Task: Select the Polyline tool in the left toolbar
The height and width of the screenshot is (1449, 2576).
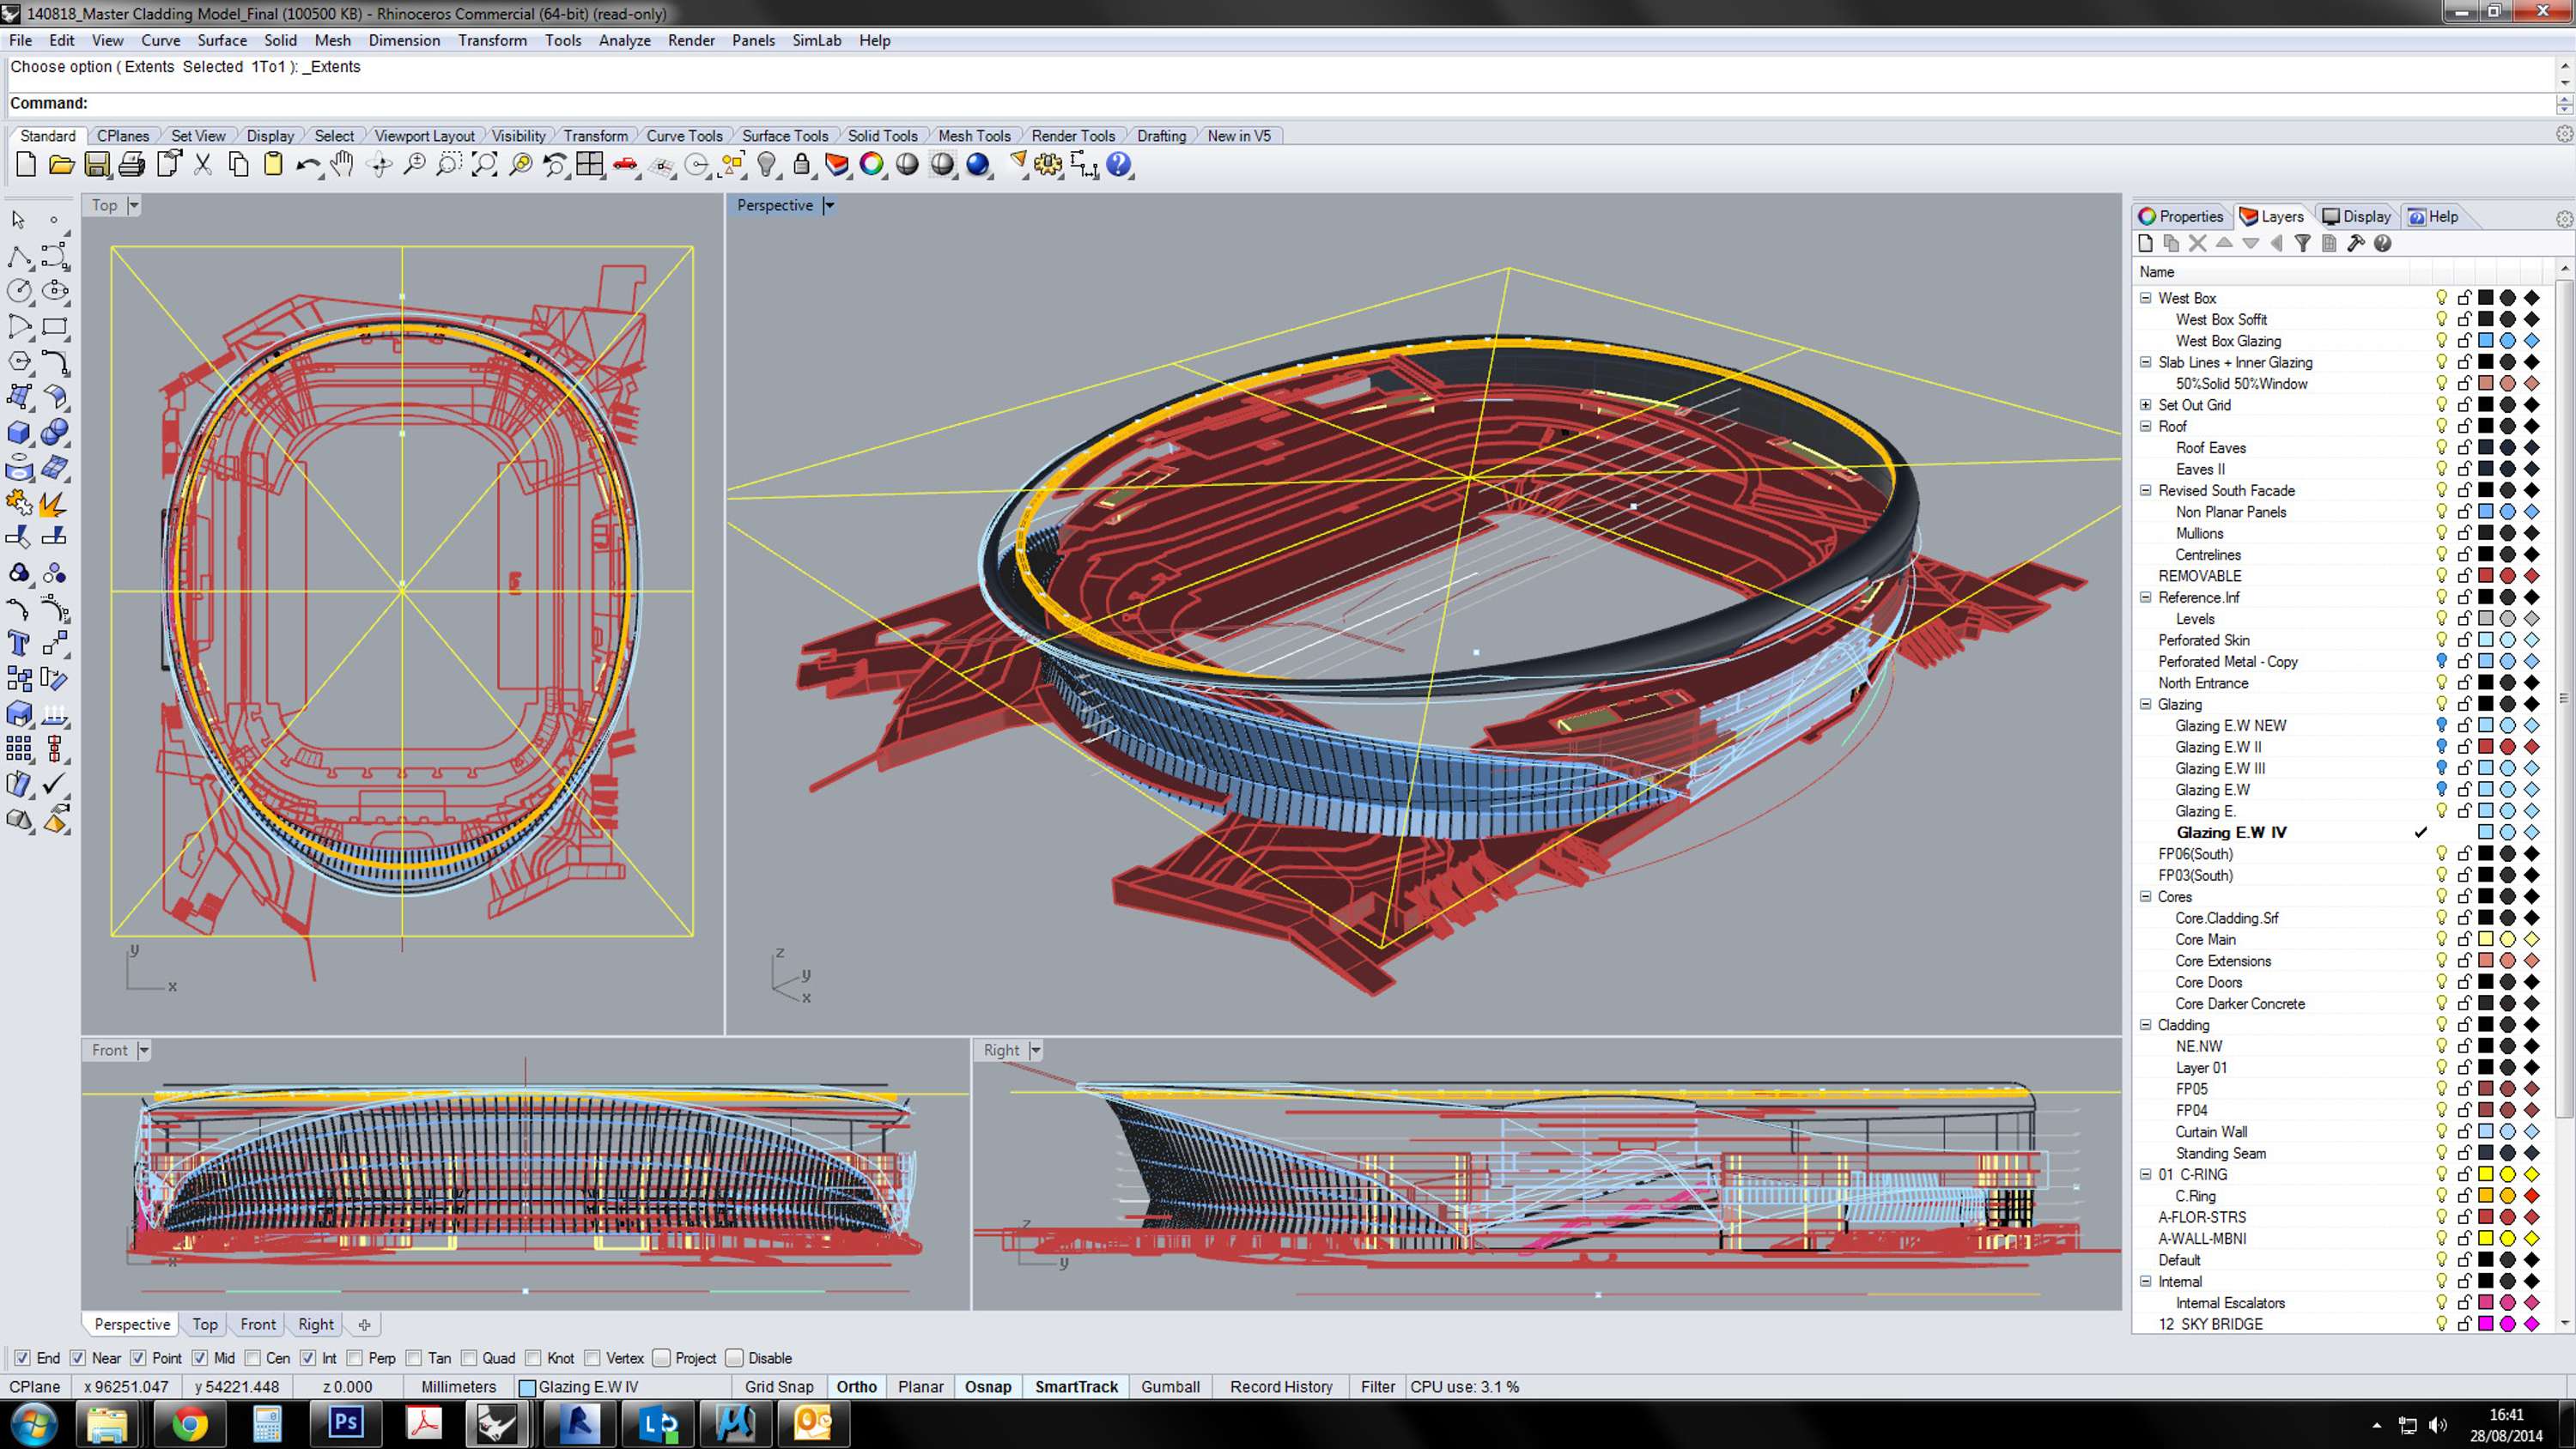Action: (x=19, y=256)
